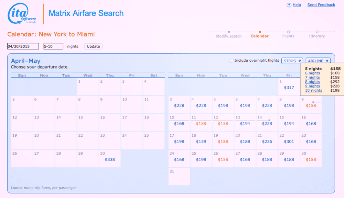344x198 pixels.
Task: Select May 25 fare $198
Action: click(201, 159)
